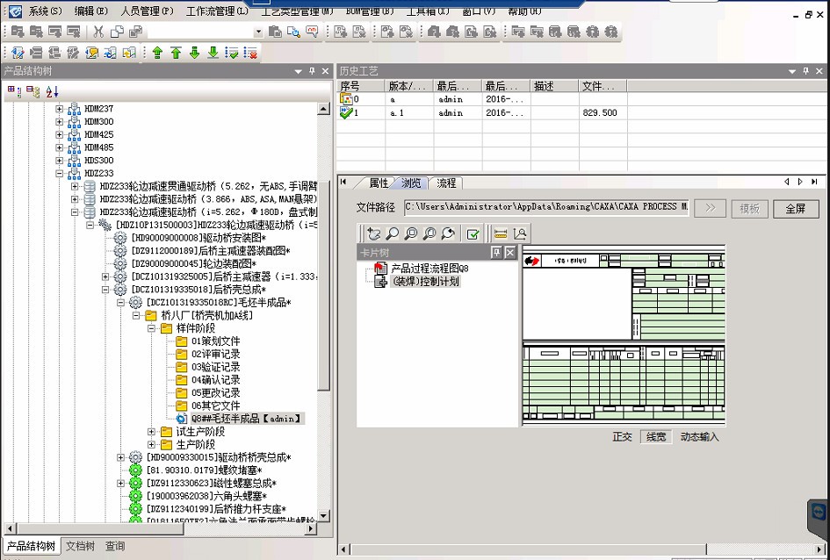Image resolution: width=830 pixels, height=560 pixels.
Task: Collapse the HDZ233 tree node
Action: coord(60,174)
